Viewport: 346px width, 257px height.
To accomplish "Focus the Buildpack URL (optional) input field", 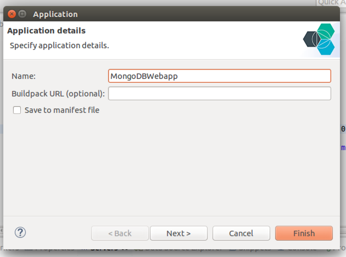I will (220, 93).
